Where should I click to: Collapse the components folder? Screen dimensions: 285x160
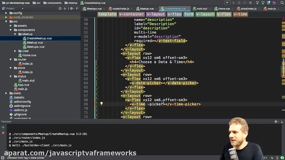coord(10,30)
